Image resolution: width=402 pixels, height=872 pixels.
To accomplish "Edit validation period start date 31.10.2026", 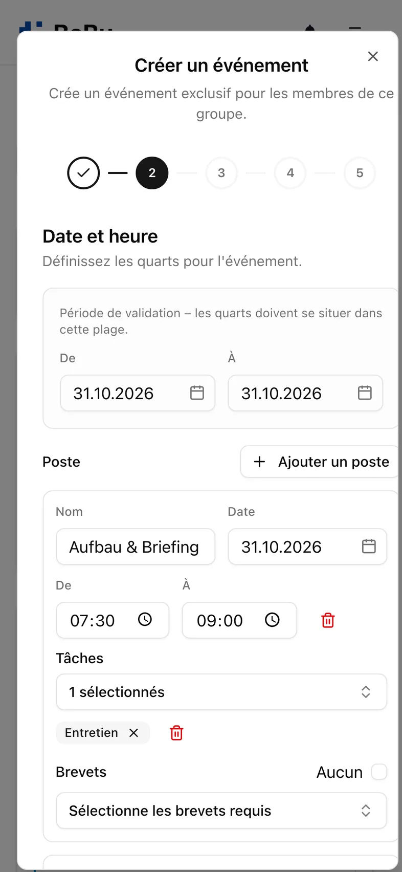I will [x=138, y=393].
